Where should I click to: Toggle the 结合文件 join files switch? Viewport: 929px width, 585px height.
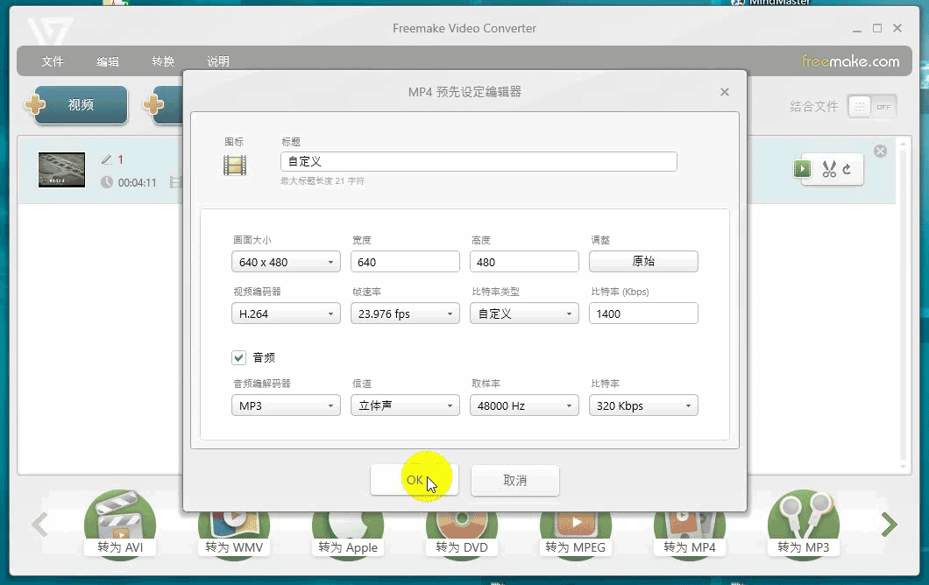[x=871, y=107]
